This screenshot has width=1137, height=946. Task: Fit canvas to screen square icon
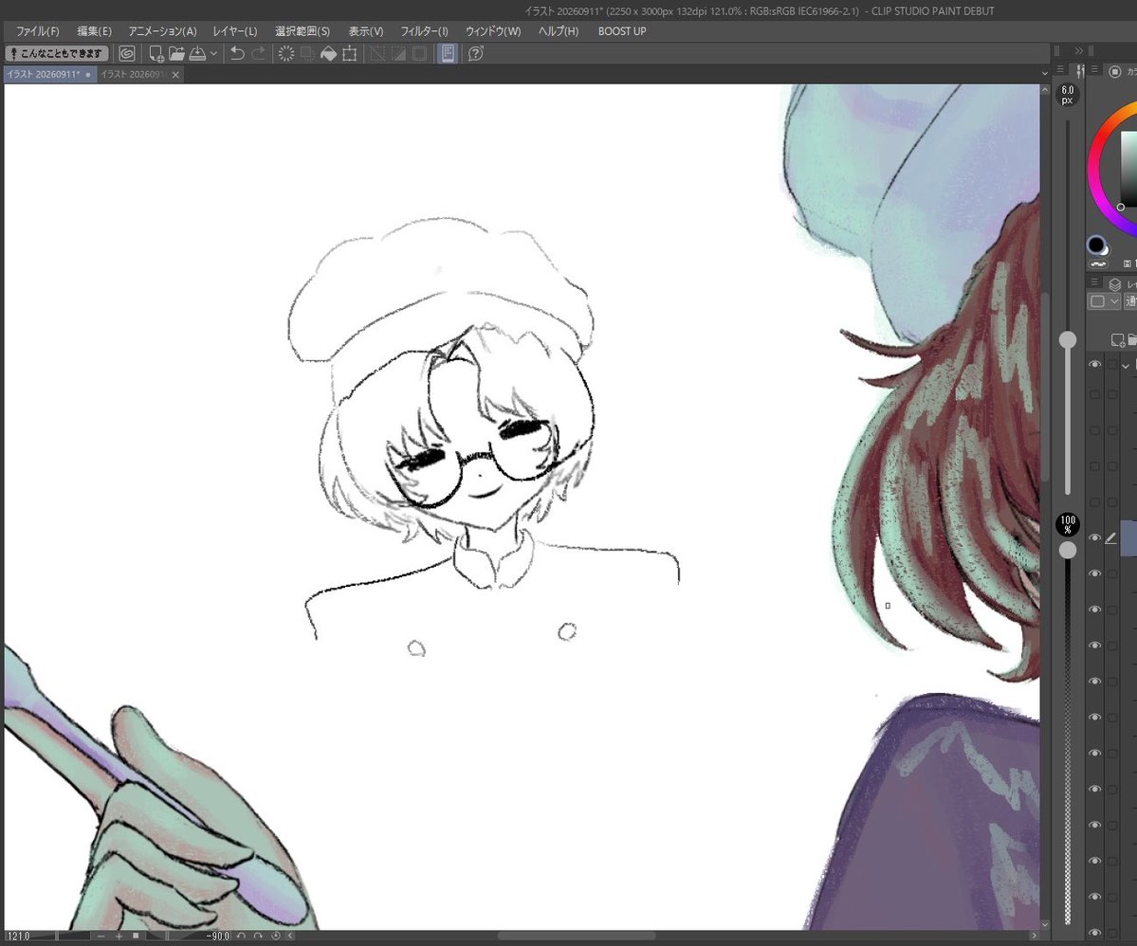(136, 937)
